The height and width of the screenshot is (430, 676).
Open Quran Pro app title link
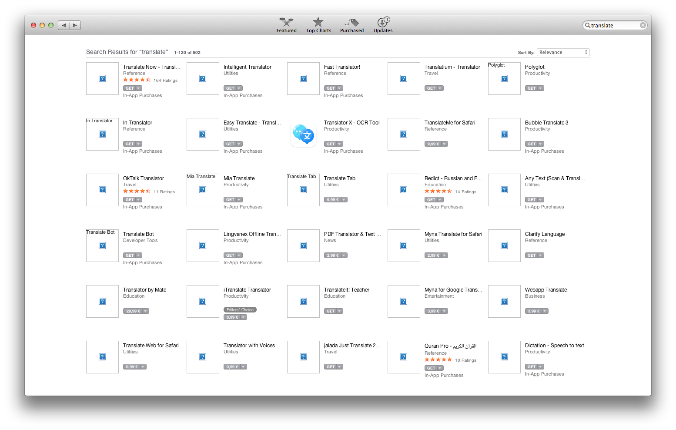450,346
